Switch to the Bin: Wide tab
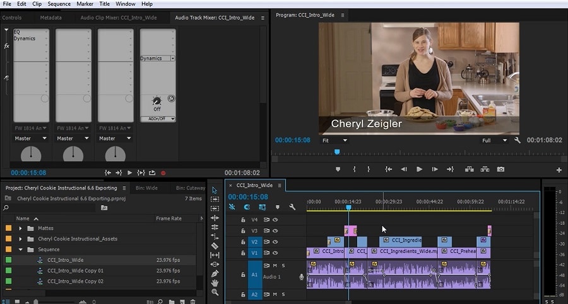 pos(146,188)
